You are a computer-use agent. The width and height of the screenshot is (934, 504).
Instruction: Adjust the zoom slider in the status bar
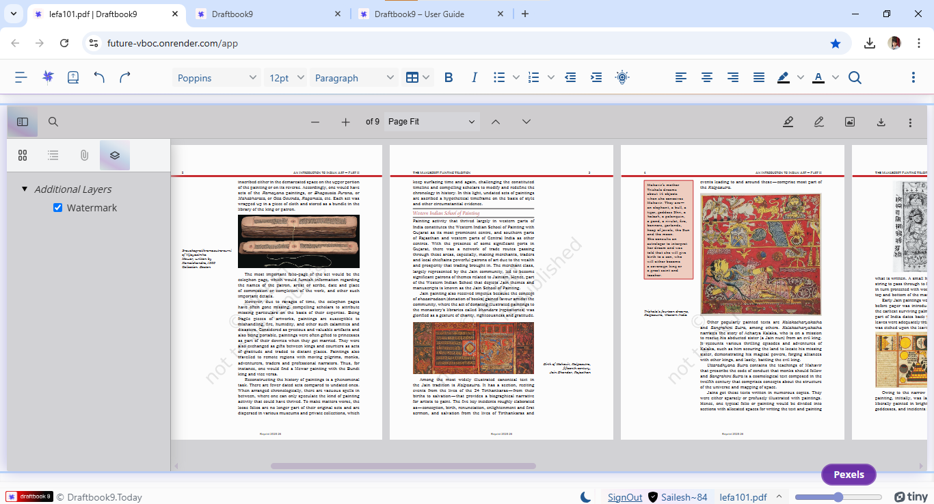tap(839, 496)
